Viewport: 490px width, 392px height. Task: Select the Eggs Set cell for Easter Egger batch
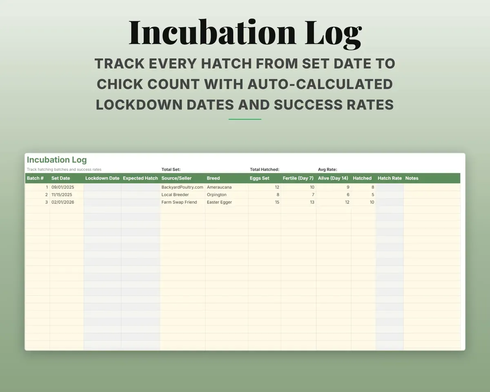[x=265, y=202]
